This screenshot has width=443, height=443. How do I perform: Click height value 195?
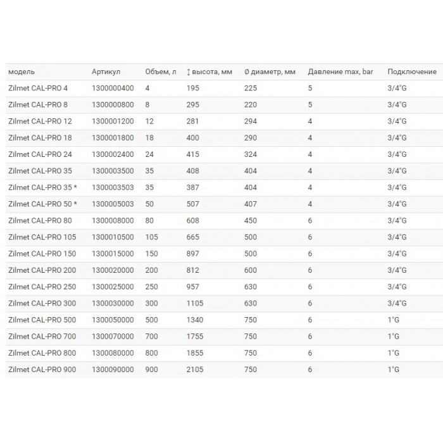pyautogui.click(x=192, y=88)
